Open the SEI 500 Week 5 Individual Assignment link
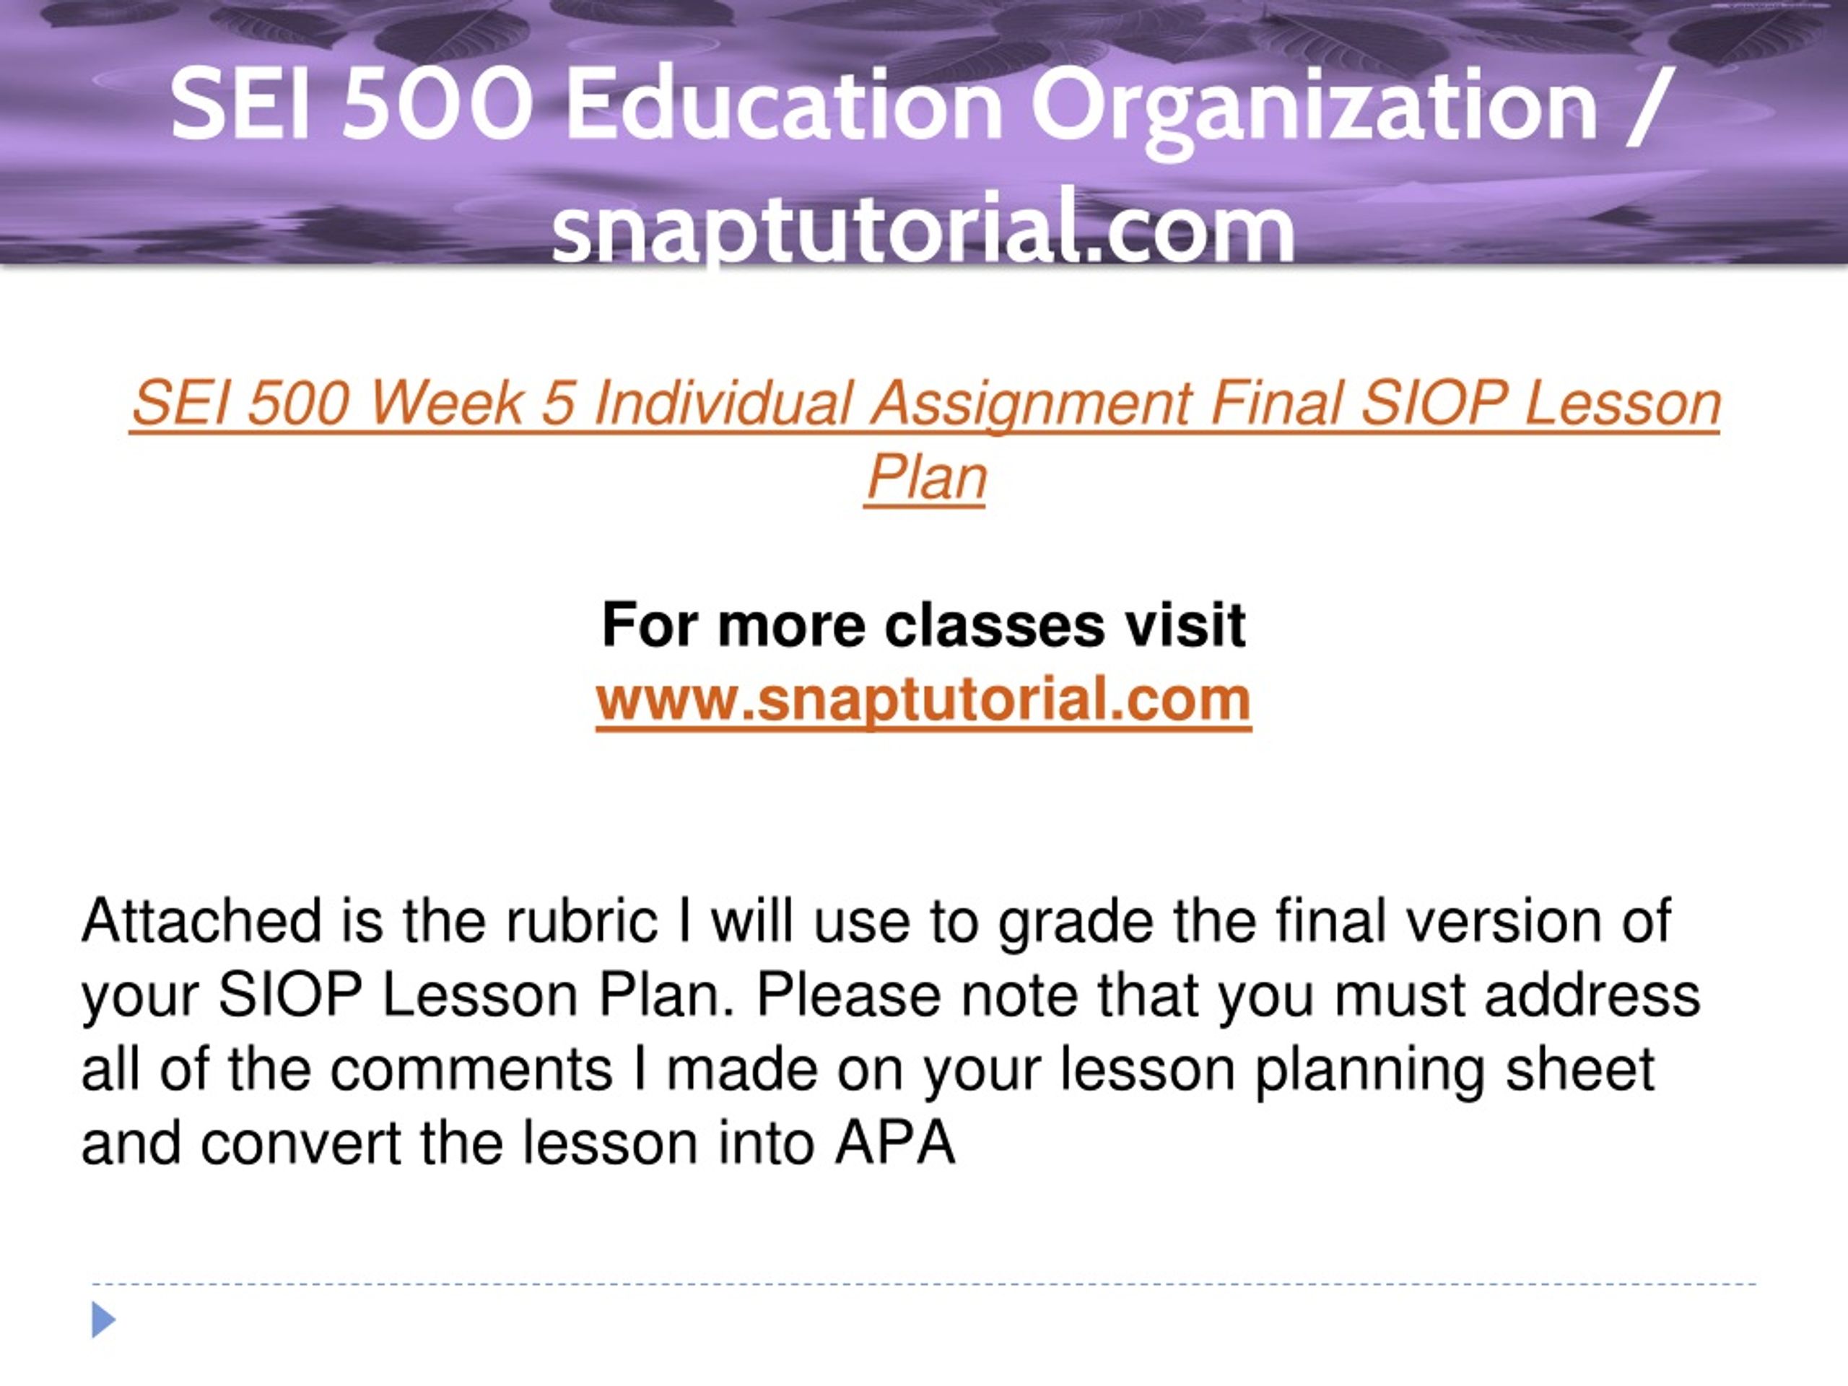Image resolution: width=1848 pixels, height=1386 pixels. click(x=925, y=440)
